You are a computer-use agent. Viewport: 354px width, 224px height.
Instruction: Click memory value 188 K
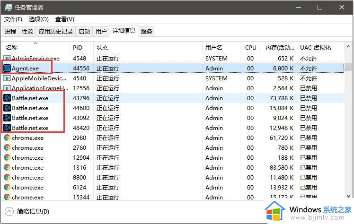tap(285, 158)
